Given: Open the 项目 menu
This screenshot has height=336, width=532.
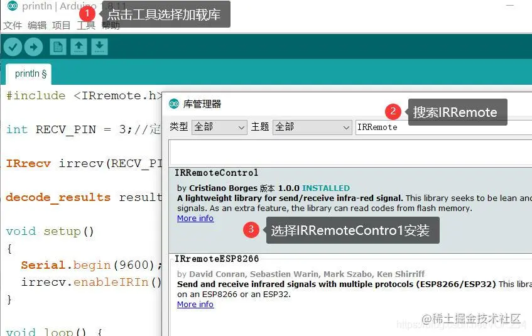Looking at the screenshot, I should [62, 26].
